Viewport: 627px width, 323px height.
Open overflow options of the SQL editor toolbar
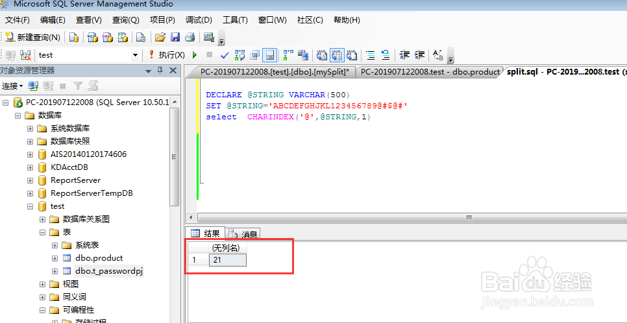point(451,56)
